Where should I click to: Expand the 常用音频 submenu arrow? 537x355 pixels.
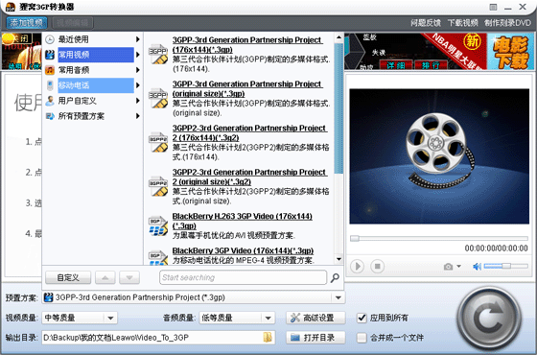coord(138,70)
